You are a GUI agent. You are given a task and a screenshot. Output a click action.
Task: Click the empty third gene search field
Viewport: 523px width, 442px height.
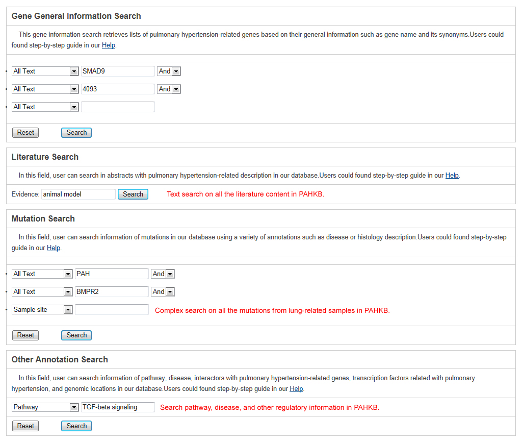(x=118, y=107)
